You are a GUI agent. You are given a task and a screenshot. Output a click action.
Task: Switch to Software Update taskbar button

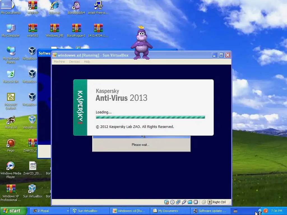pos(210,211)
